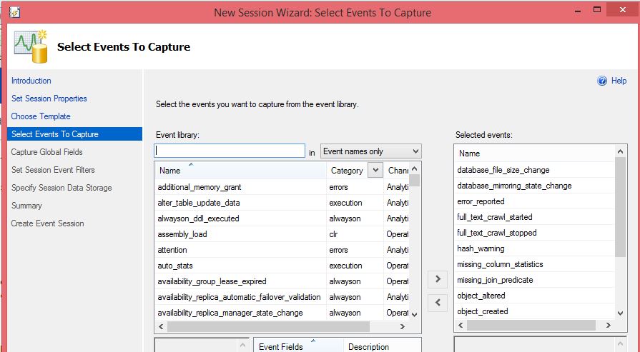Image resolution: width=640 pixels, height=352 pixels.
Task: Add event with right arrow button
Action: tap(437, 279)
